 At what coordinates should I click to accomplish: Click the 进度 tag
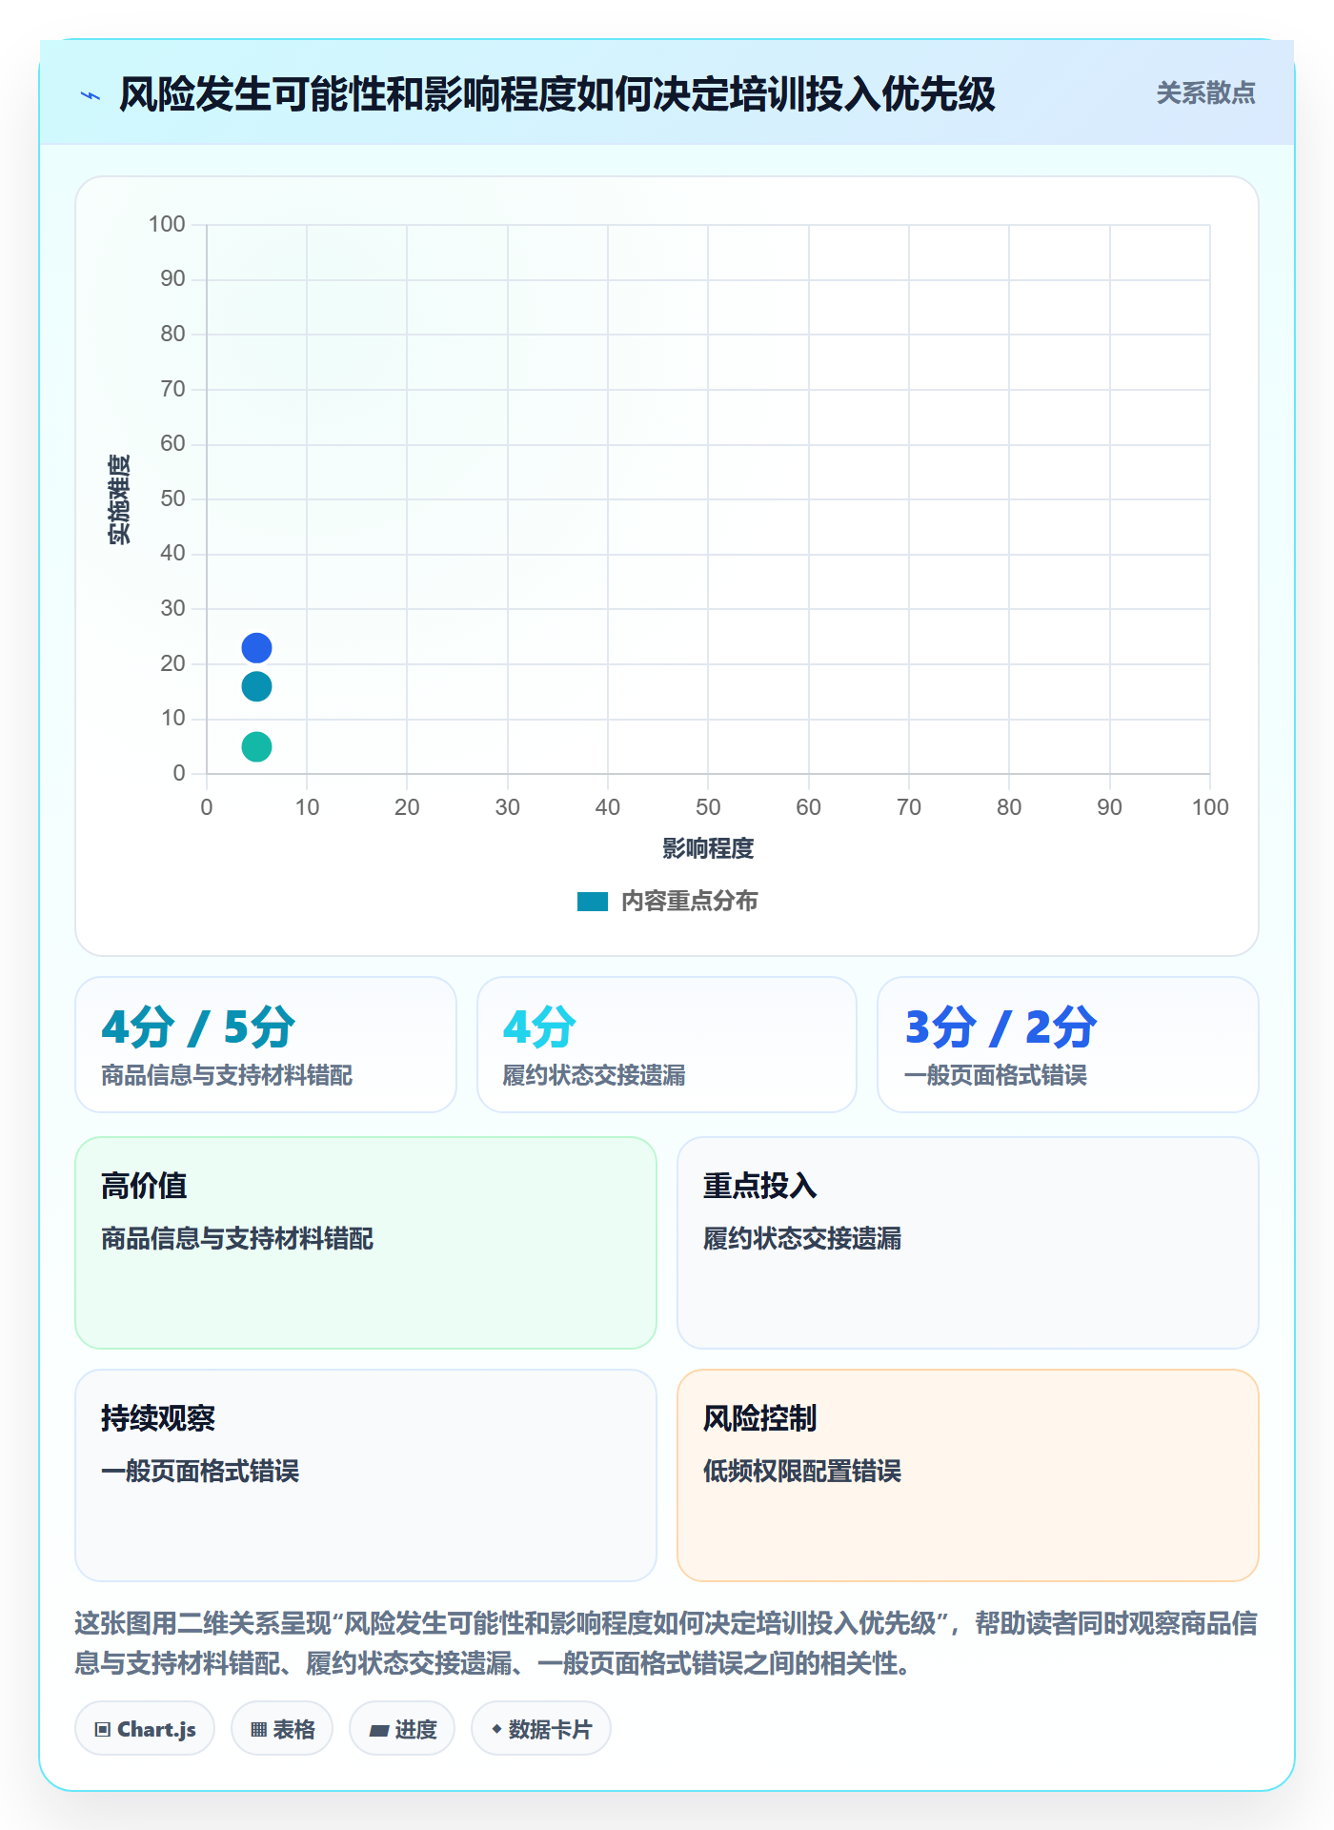pos(402,1729)
